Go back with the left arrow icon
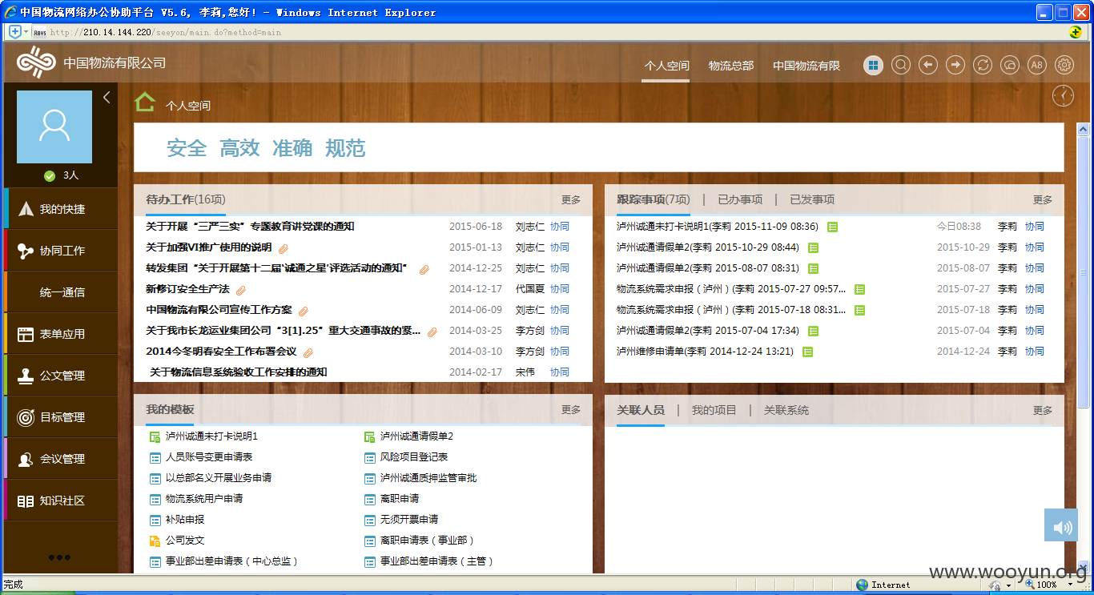Viewport: 1094px width, 595px height. (928, 65)
